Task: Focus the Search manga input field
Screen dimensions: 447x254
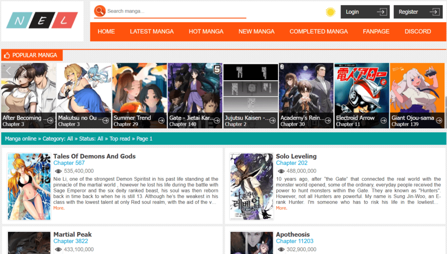Action: [176, 11]
